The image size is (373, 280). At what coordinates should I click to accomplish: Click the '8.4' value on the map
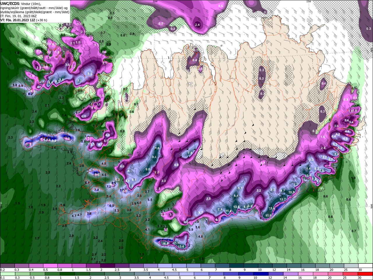pos(236,196)
